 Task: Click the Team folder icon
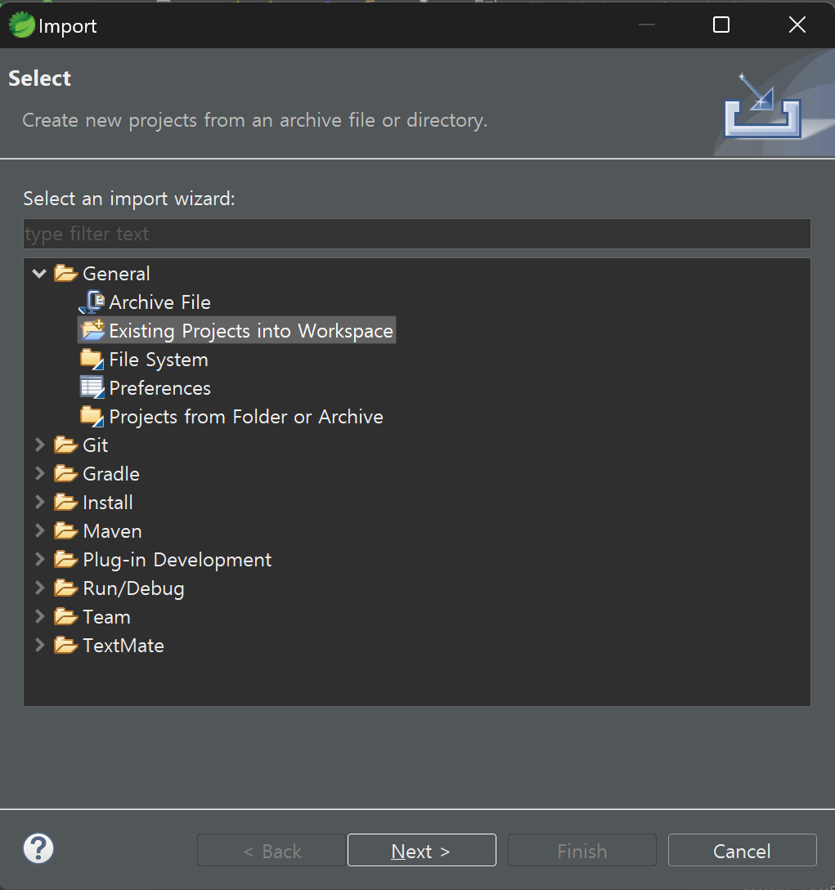click(x=66, y=616)
